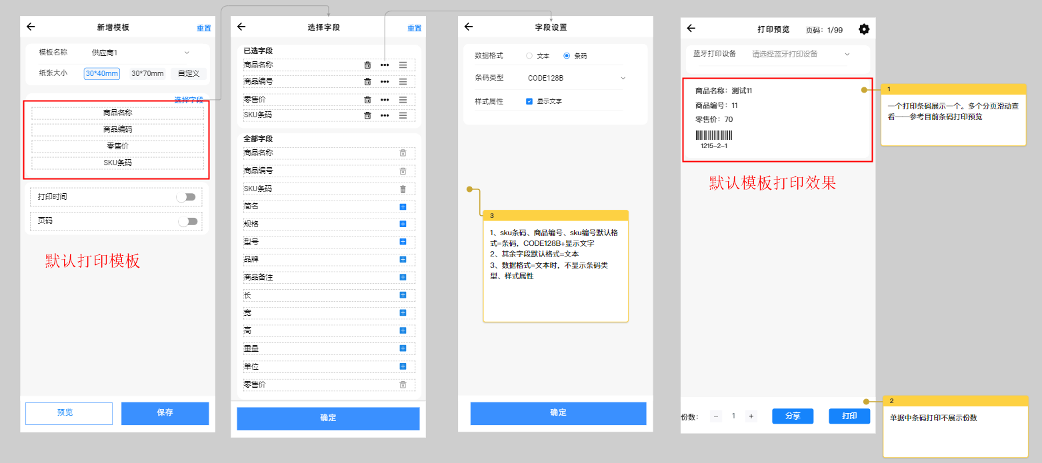
Task: Select SKU条码 row in template preview
Action: pos(117,163)
